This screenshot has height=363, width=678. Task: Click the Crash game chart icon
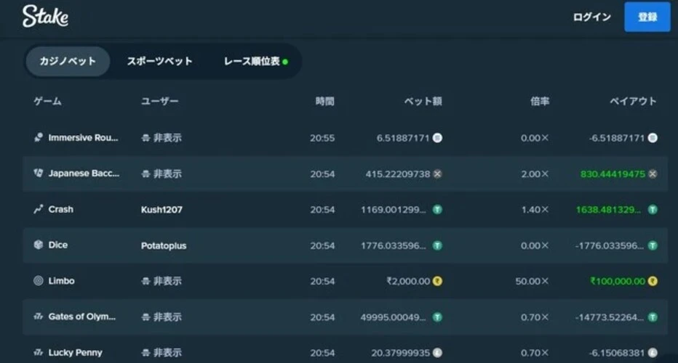point(39,209)
